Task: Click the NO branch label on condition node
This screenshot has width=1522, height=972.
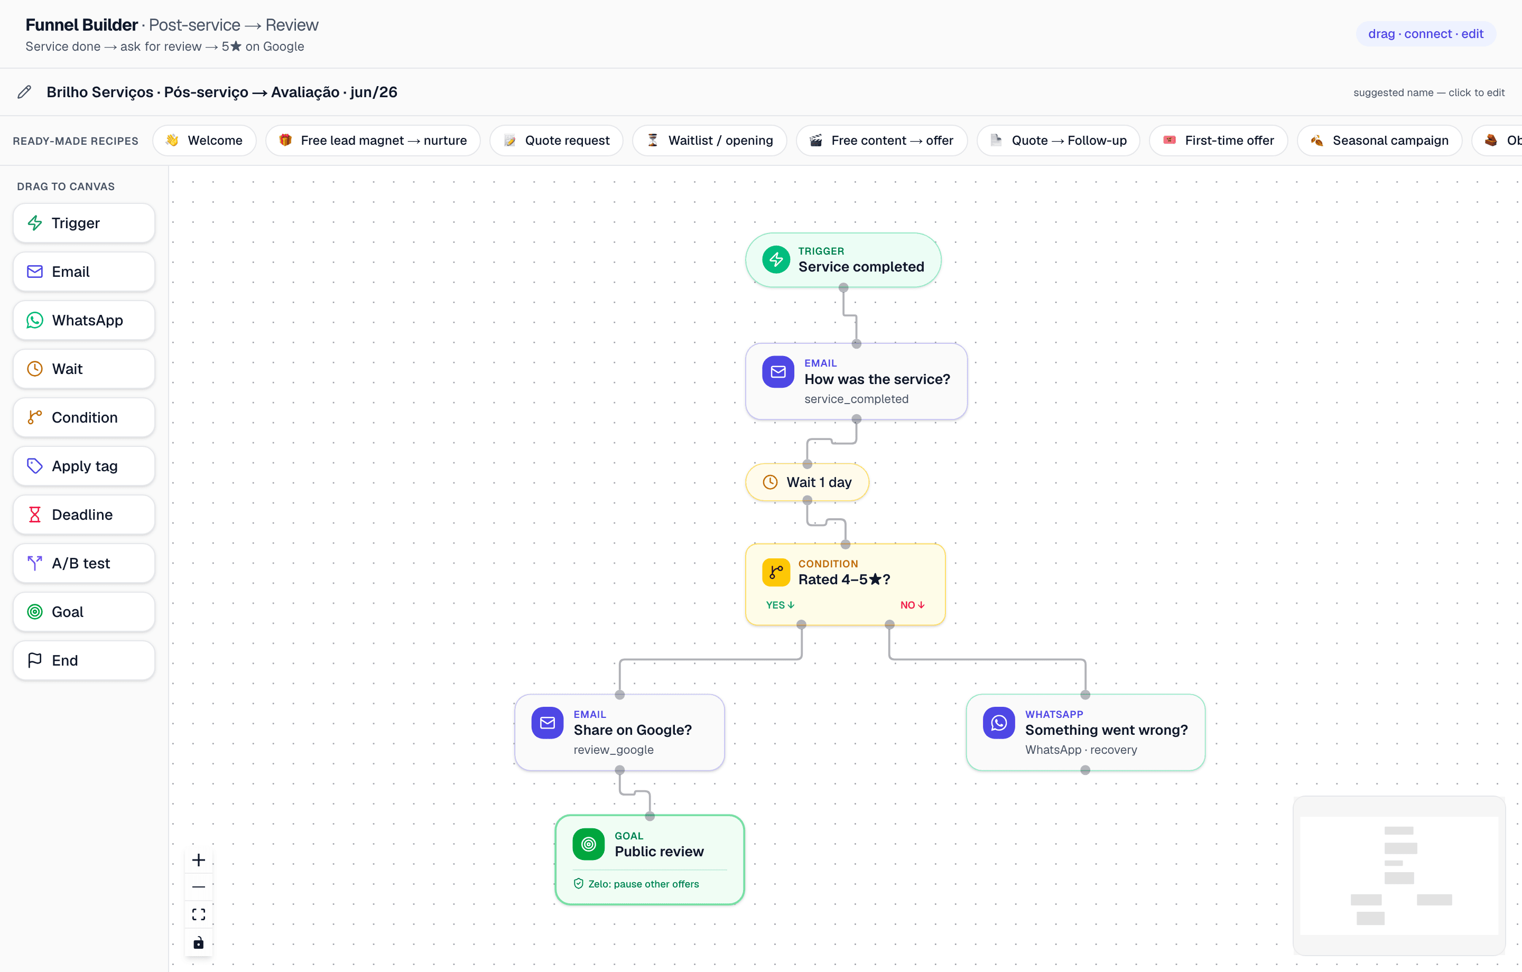Action: point(912,605)
